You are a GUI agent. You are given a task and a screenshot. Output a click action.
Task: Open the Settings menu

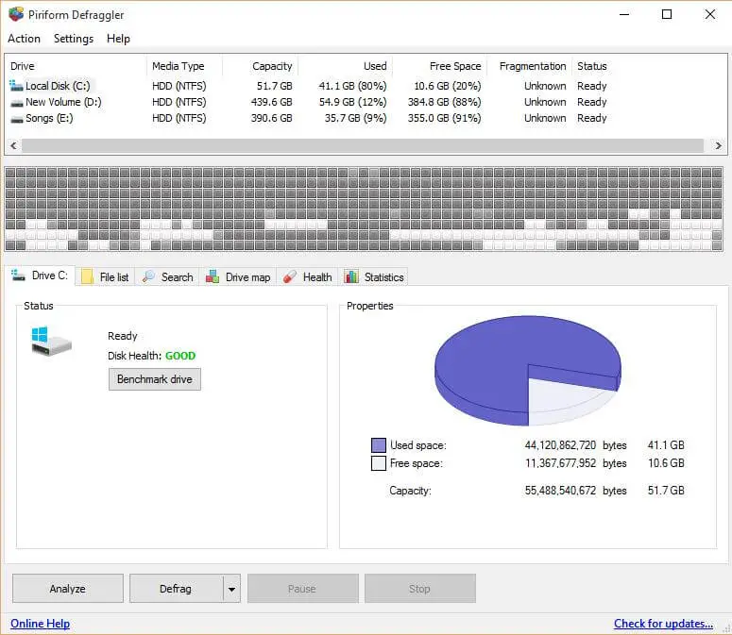click(x=74, y=39)
